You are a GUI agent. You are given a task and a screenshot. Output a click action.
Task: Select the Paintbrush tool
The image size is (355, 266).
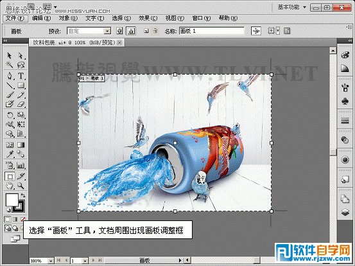coord(10,94)
